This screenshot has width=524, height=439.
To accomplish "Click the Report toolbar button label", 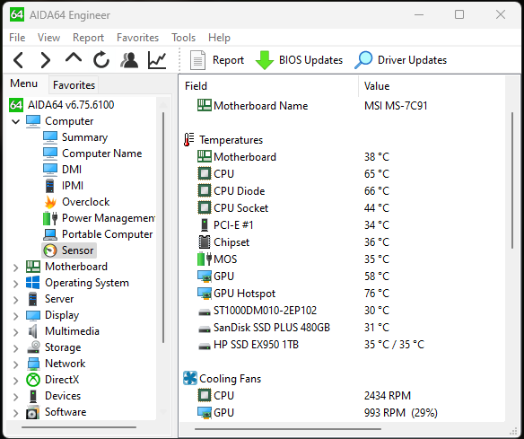I will tap(228, 60).
